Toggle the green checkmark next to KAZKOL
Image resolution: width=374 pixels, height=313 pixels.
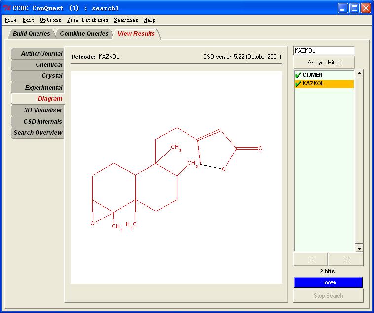click(298, 84)
